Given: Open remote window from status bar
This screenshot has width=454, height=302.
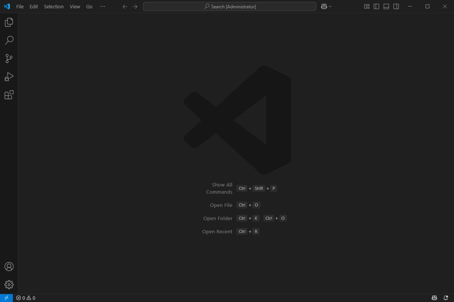Looking at the screenshot, I should [6, 298].
